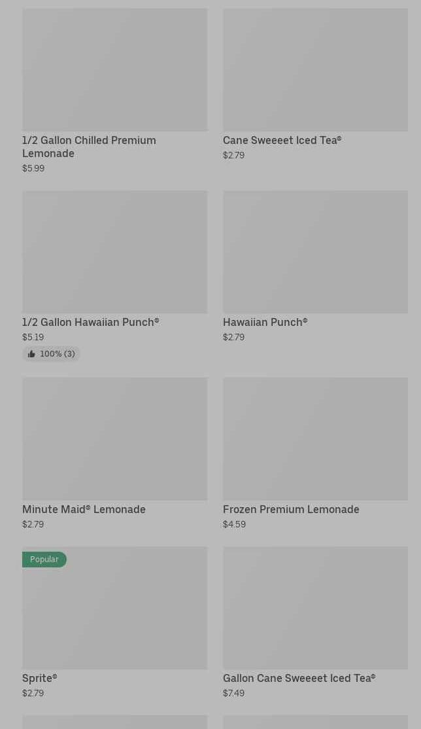Click the thumbs-up icon under Hawaiian Punch
The image size is (421, 729).
[31, 354]
